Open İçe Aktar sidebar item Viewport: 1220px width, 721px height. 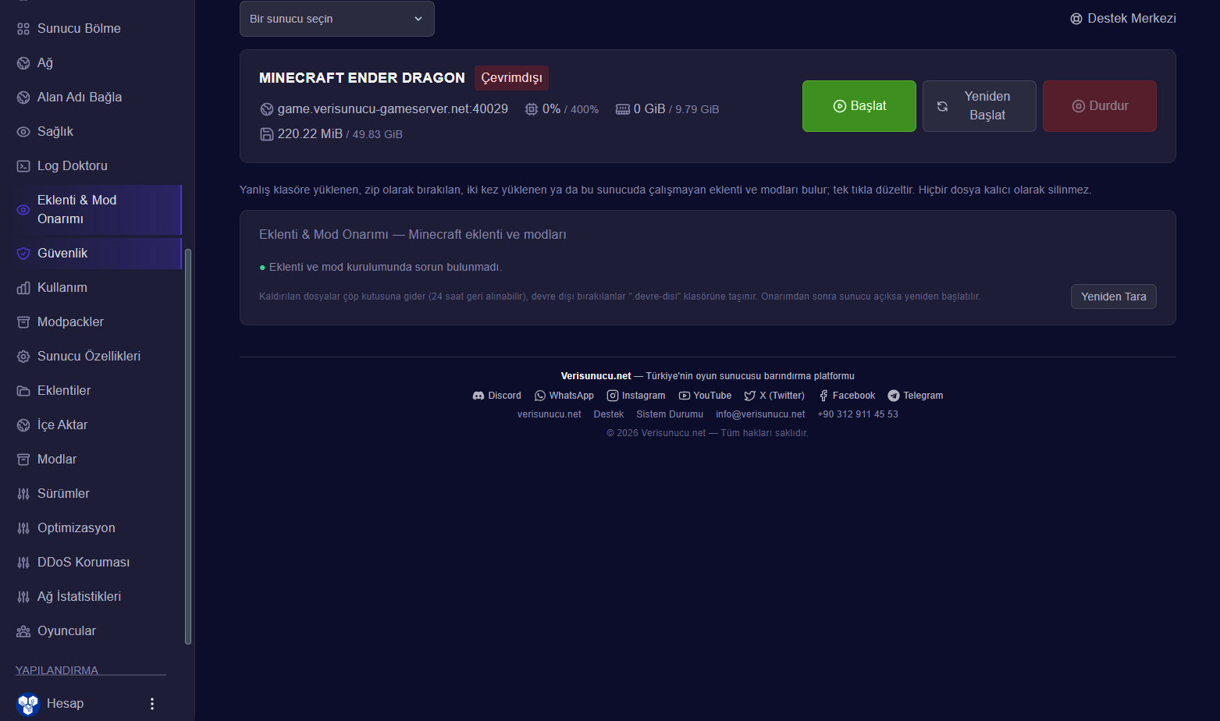pos(98,425)
